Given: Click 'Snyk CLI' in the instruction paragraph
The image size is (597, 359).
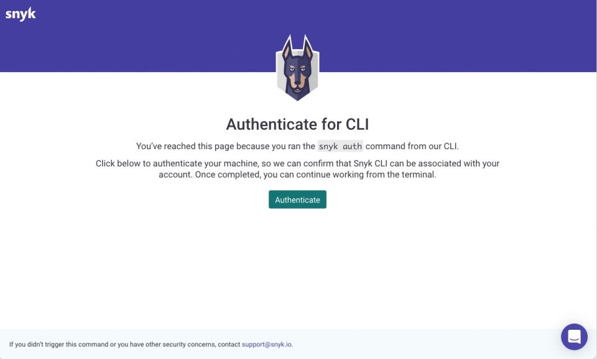Looking at the screenshot, I should coord(371,163).
